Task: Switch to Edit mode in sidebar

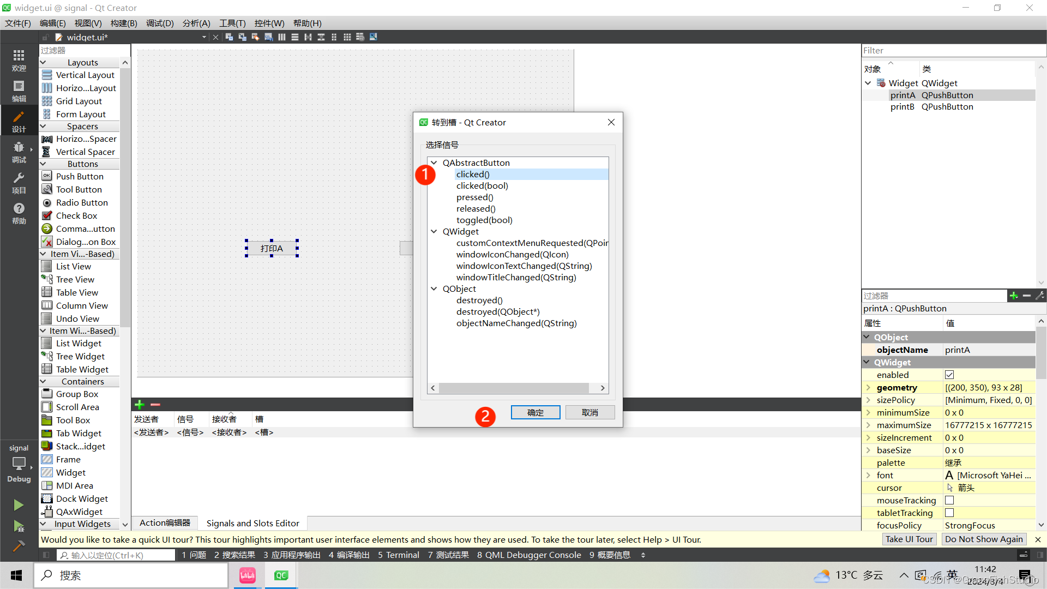Action: pos(19,91)
